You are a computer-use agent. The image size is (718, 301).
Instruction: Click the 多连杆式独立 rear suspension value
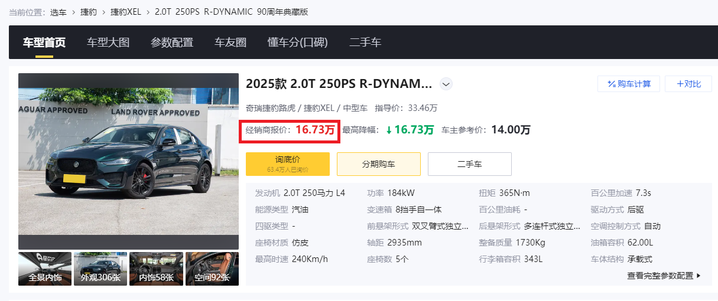(x=552, y=226)
